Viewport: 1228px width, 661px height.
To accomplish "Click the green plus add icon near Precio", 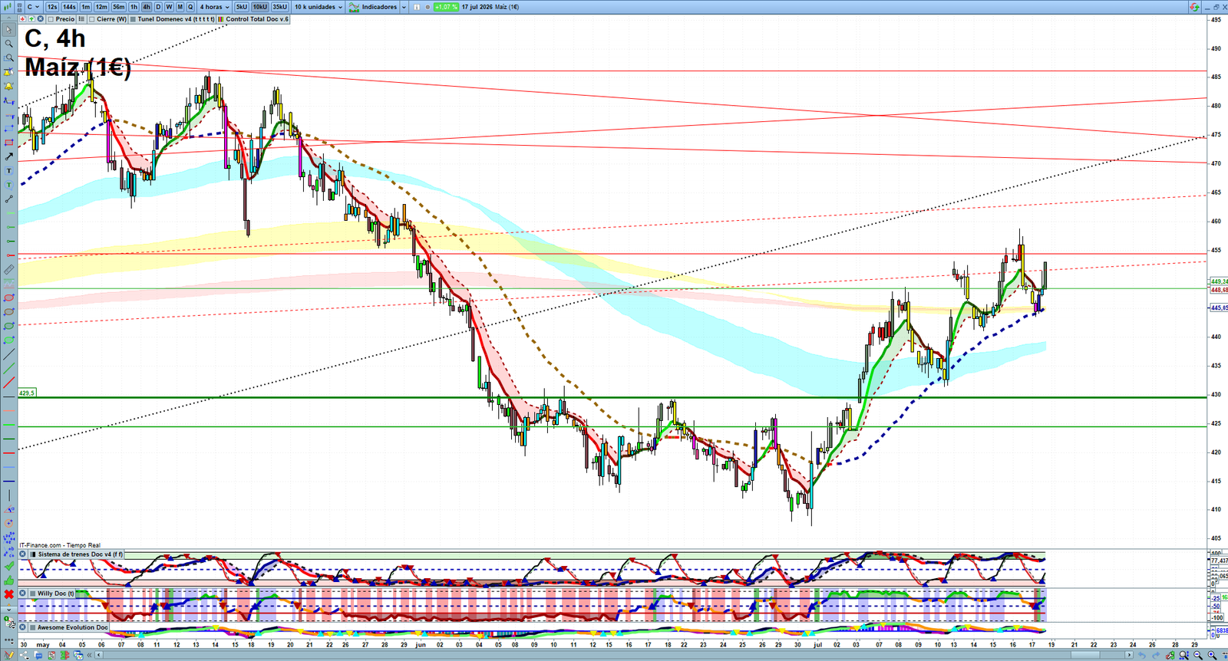I will (x=31, y=19).
